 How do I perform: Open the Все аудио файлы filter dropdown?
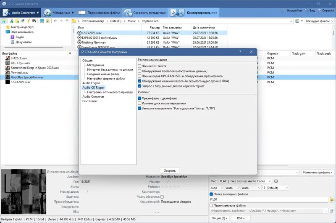(332, 21)
